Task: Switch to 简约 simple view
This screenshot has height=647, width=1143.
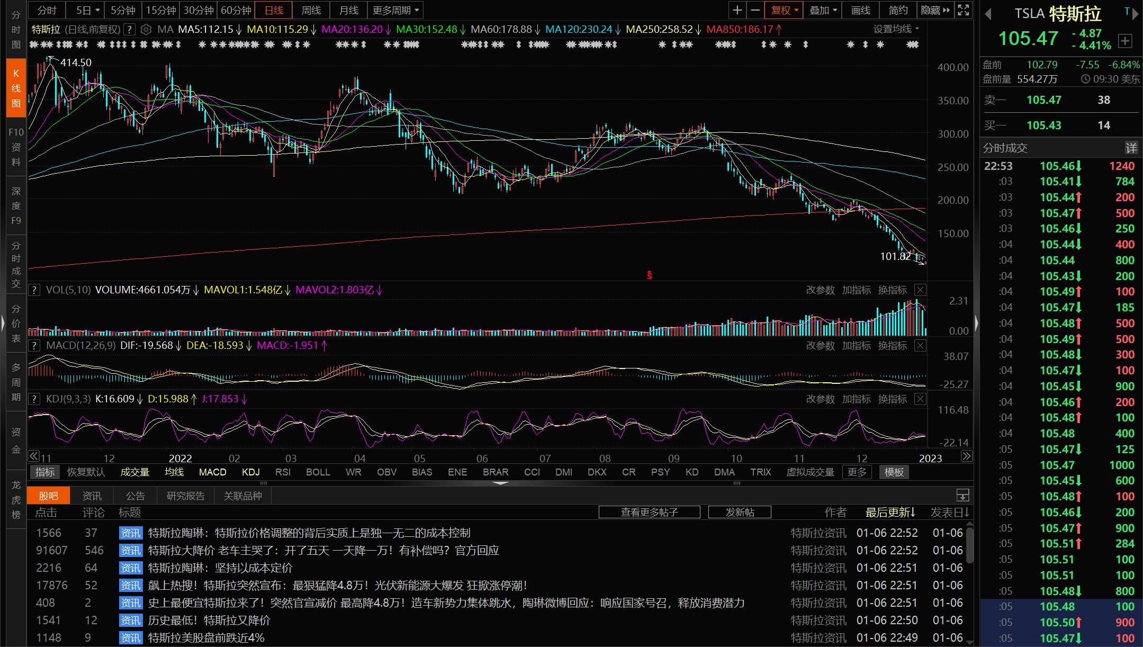Action: click(x=898, y=10)
